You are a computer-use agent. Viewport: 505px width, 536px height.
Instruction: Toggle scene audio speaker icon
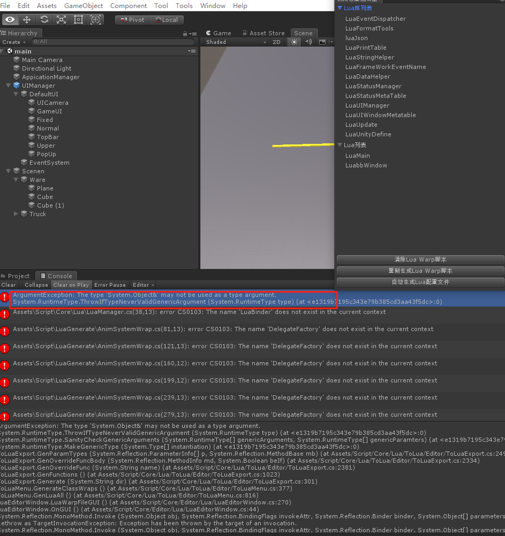(x=308, y=42)
